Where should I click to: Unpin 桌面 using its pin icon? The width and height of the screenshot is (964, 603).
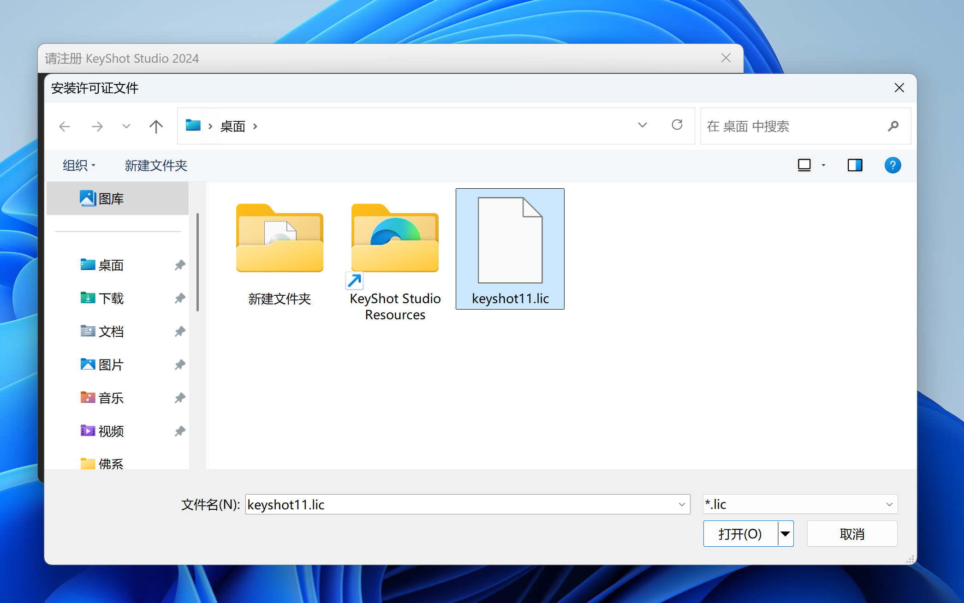(180, 265)
